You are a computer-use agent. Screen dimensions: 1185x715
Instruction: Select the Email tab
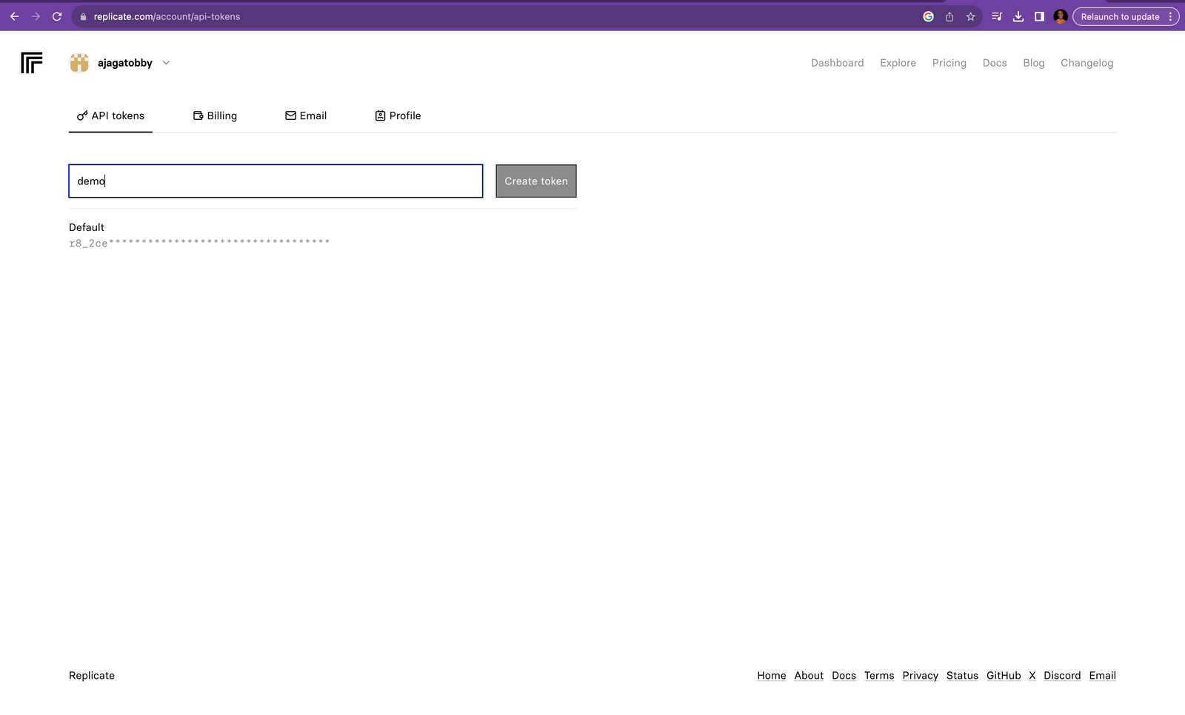click(306, 115)
